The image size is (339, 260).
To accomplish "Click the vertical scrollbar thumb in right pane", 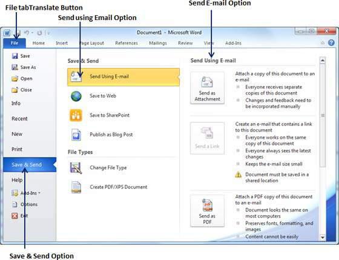I will [323, 115].
